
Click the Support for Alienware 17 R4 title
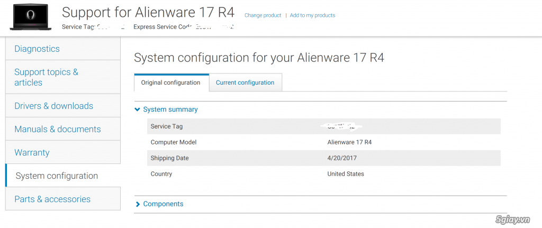pos(148,13)
